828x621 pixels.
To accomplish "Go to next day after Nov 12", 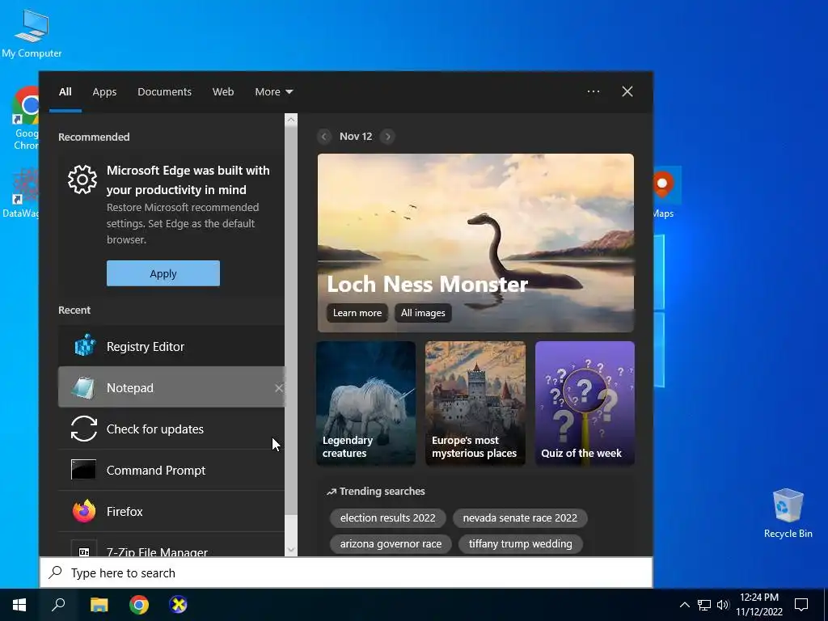I will tap(387, 137).
